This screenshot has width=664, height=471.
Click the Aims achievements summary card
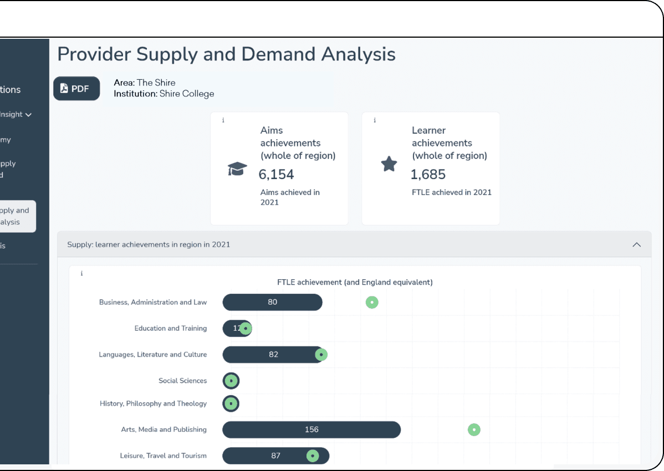pos(279,168)
